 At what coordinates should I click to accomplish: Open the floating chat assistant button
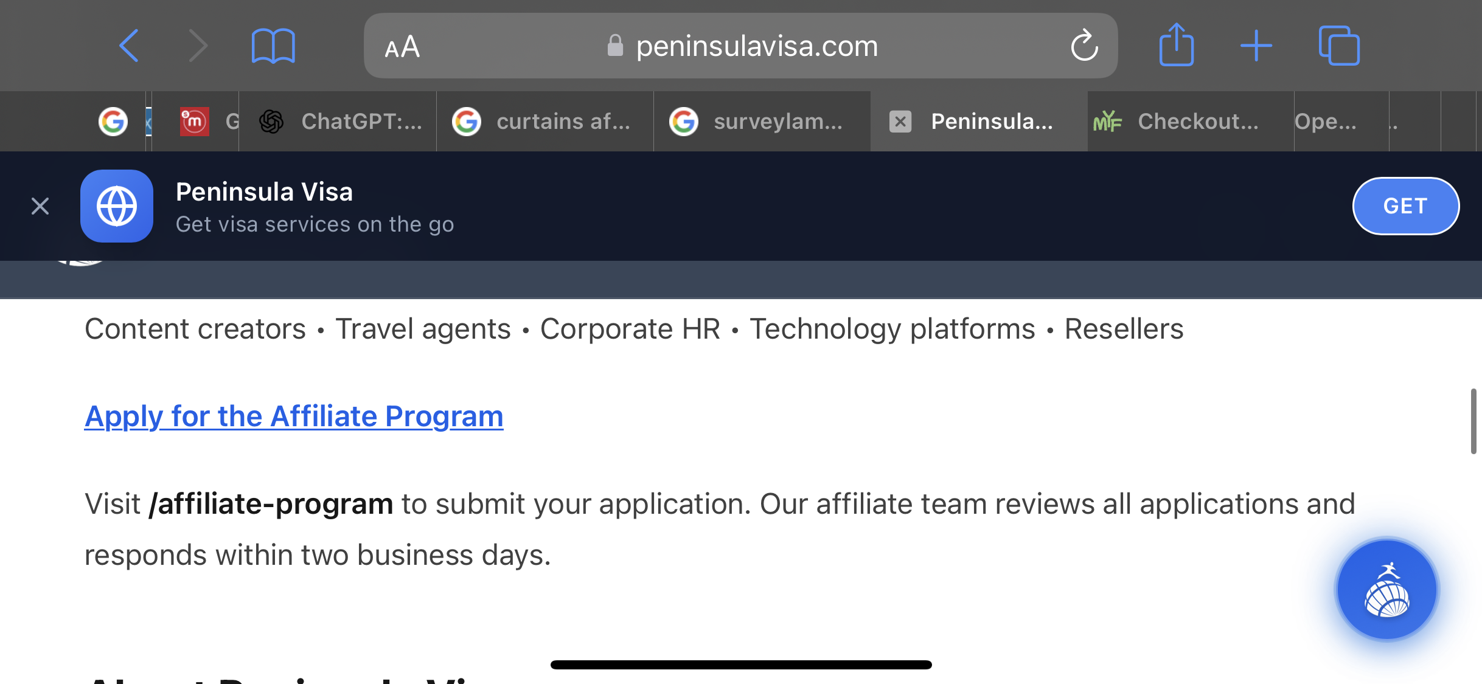1387,590
